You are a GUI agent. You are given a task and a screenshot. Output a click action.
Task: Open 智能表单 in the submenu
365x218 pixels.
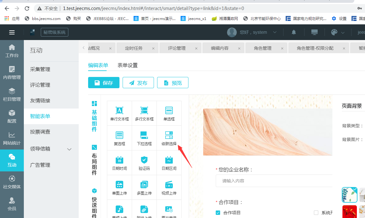tap(51, 116)
